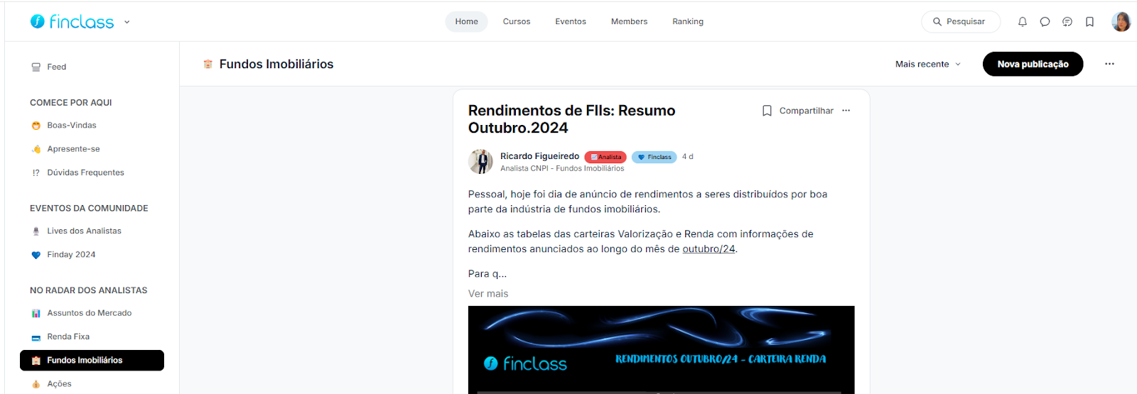Viewport: 1137px width, 394px height.
Task: Open the space options three-dot menu
Action: click(1109, 64)
